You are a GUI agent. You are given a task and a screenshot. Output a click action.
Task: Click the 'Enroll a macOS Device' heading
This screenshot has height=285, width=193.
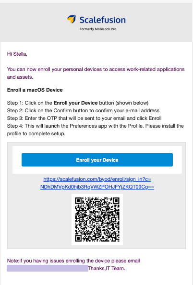[35, 90]
